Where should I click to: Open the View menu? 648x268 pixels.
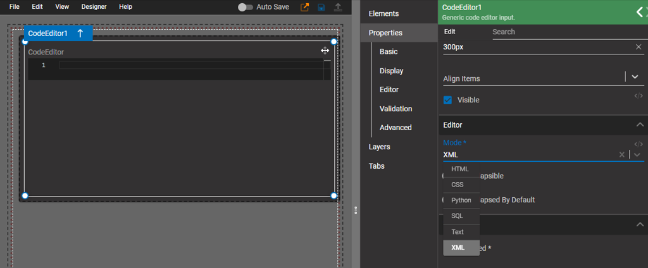point(62,6)
